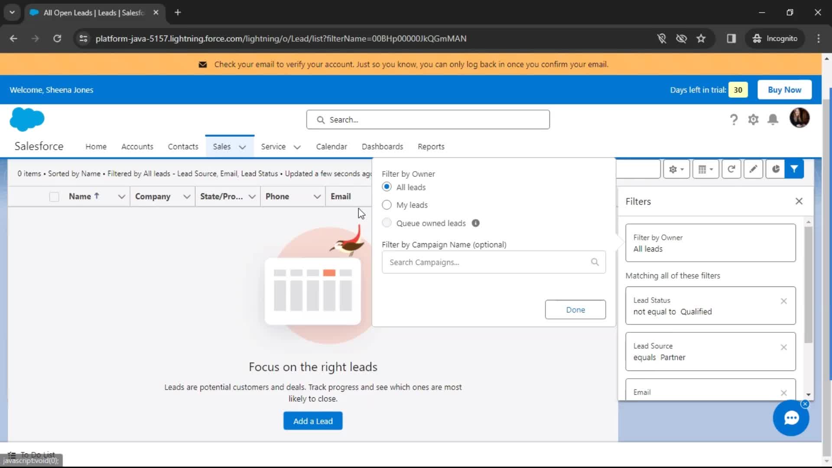Image resolution: width=832 pixels, height=468 pixels.
Task: Click the Buy Now button
Action: click(x=784, y=90)
